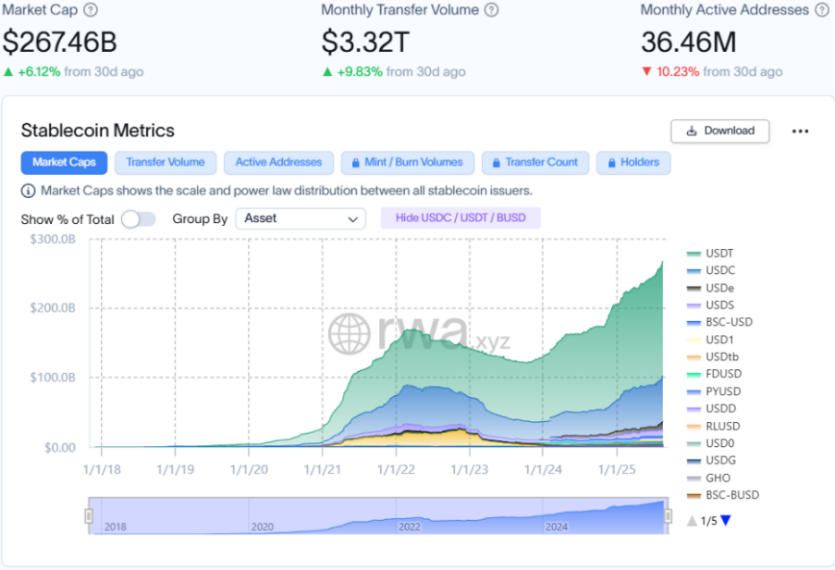Click Hide USDC / USDT / BUSD button
Viewport: 835px width, 570px height.
(460, 218)
